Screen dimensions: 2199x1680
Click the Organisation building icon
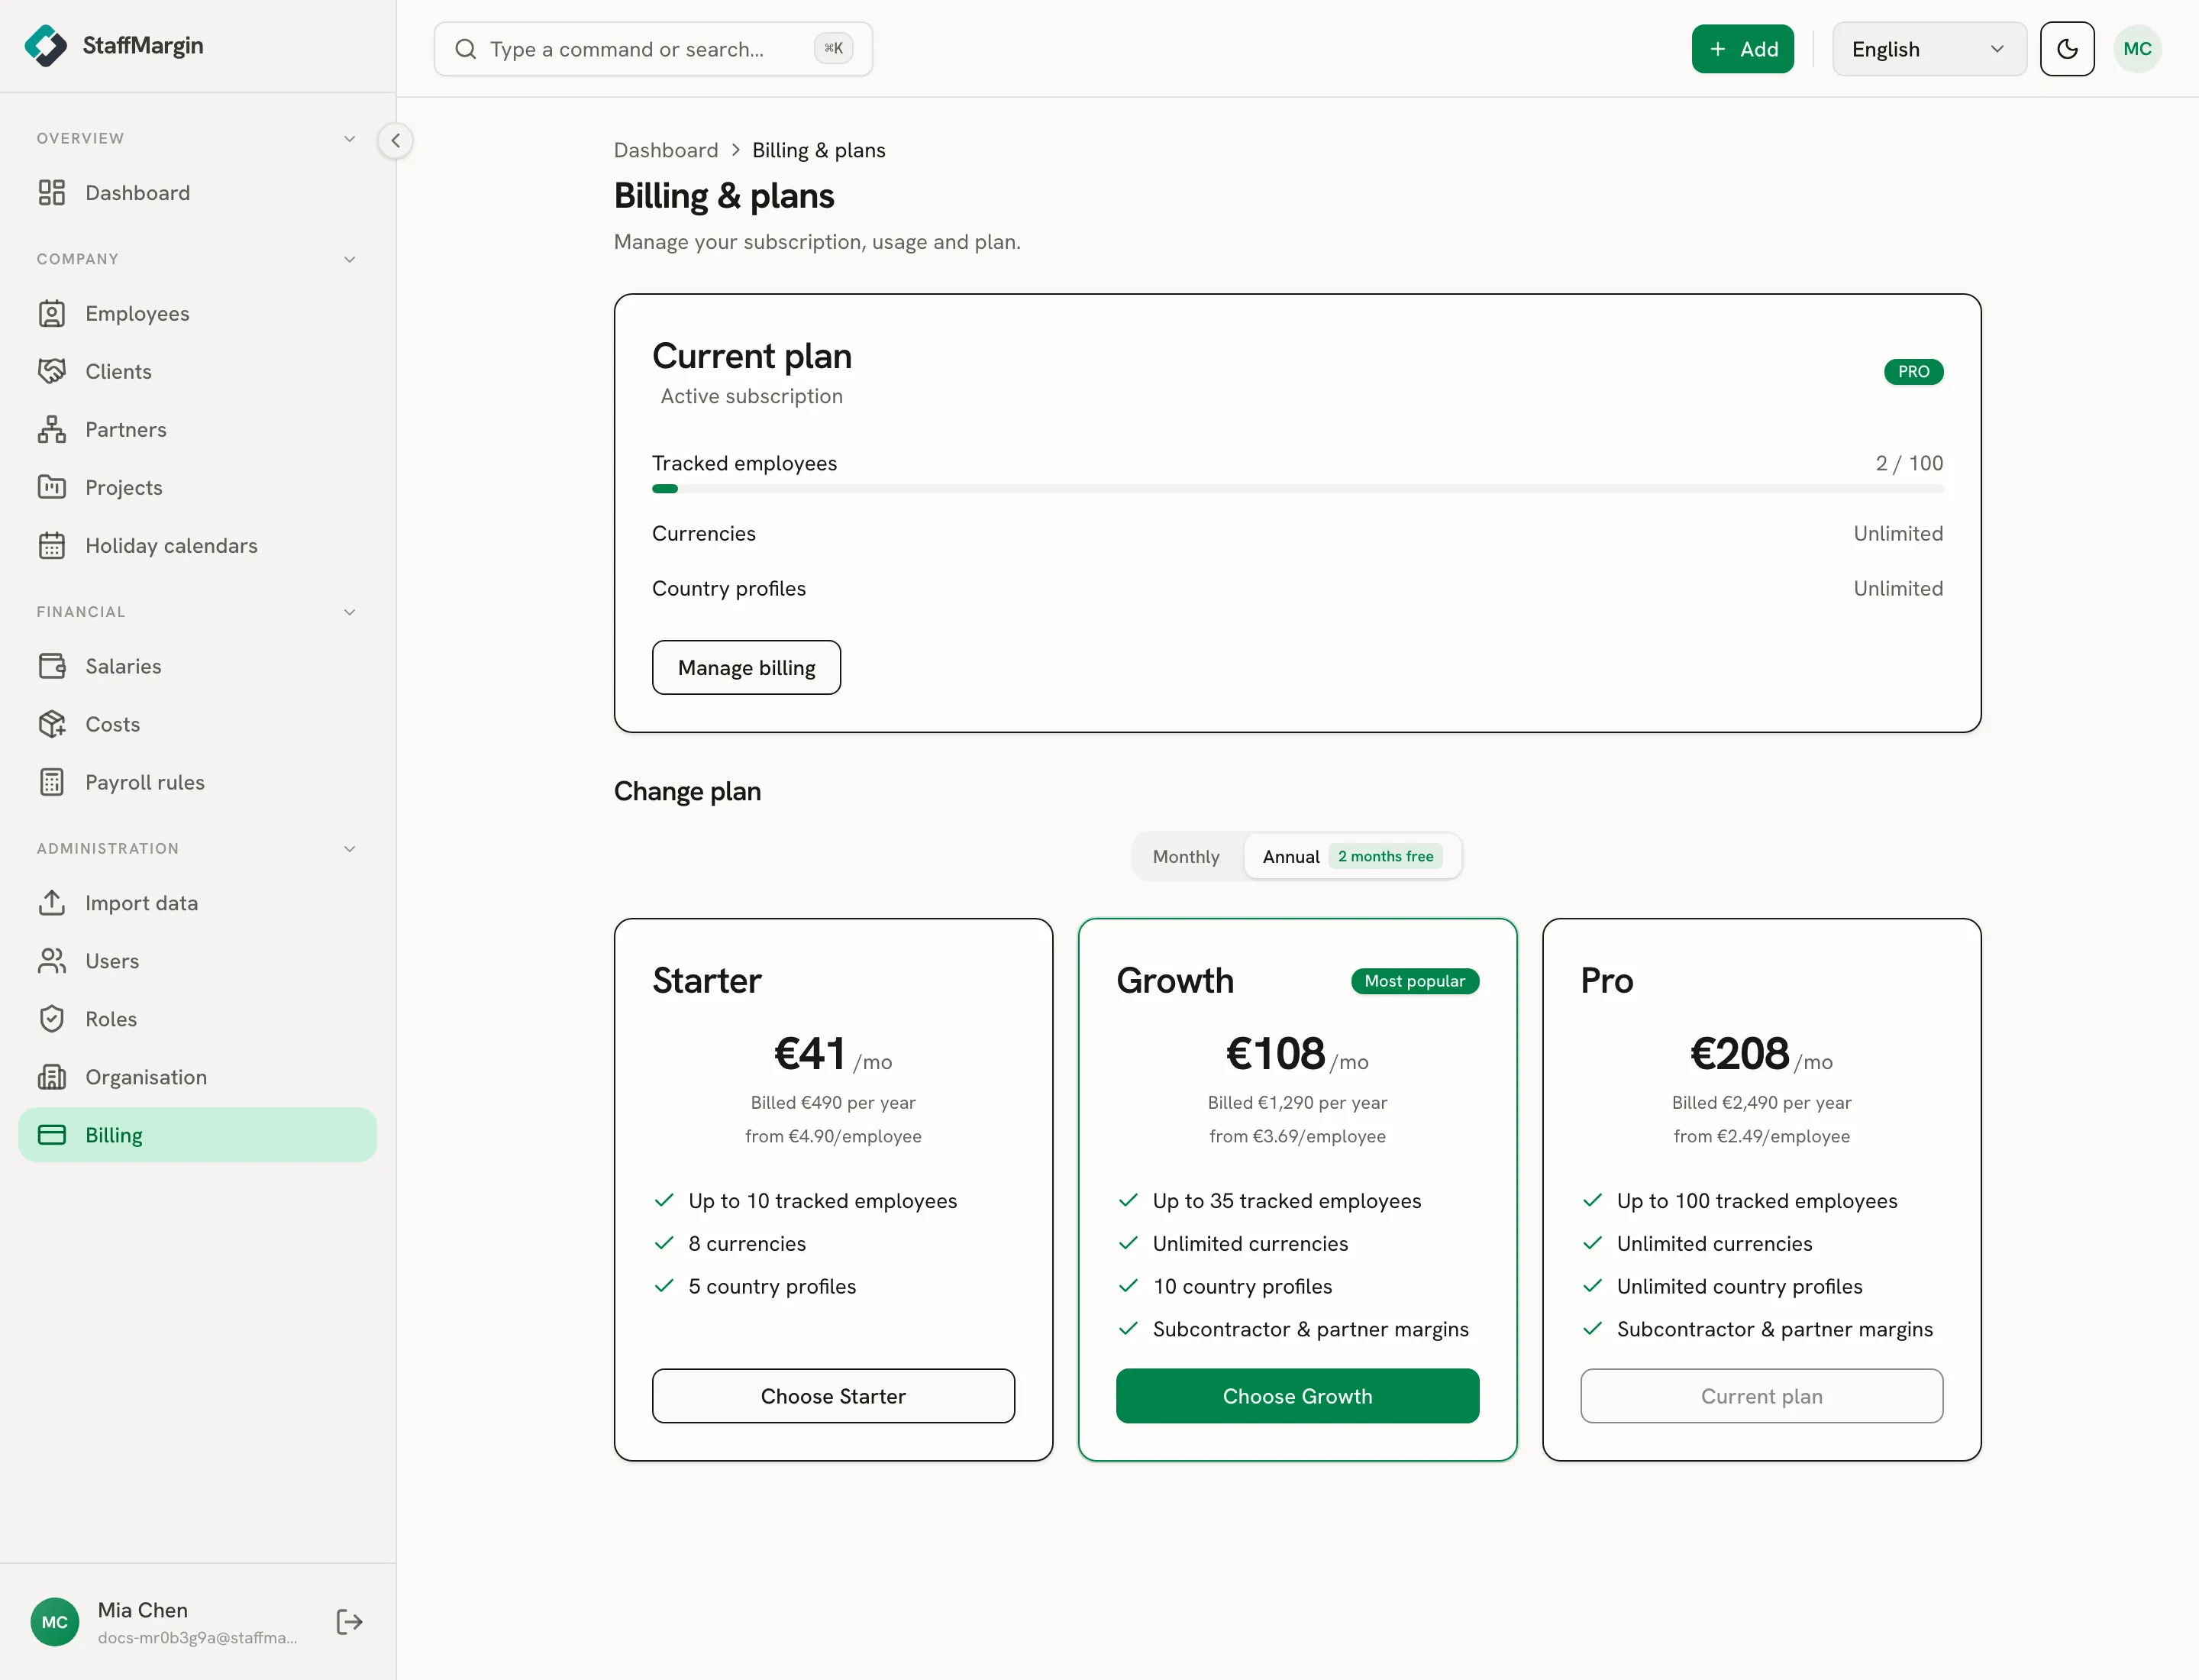pos(52,1077)
